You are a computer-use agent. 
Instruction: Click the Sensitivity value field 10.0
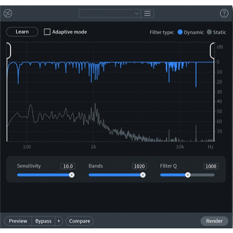click(68, 166)
